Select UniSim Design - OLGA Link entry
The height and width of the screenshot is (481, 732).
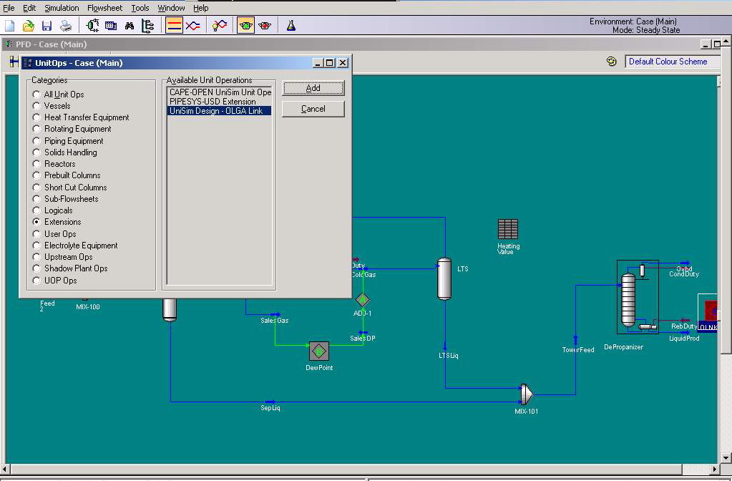(220, 111)
